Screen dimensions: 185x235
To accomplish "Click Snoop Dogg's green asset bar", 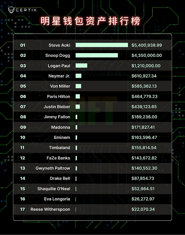I will point(97,55).
